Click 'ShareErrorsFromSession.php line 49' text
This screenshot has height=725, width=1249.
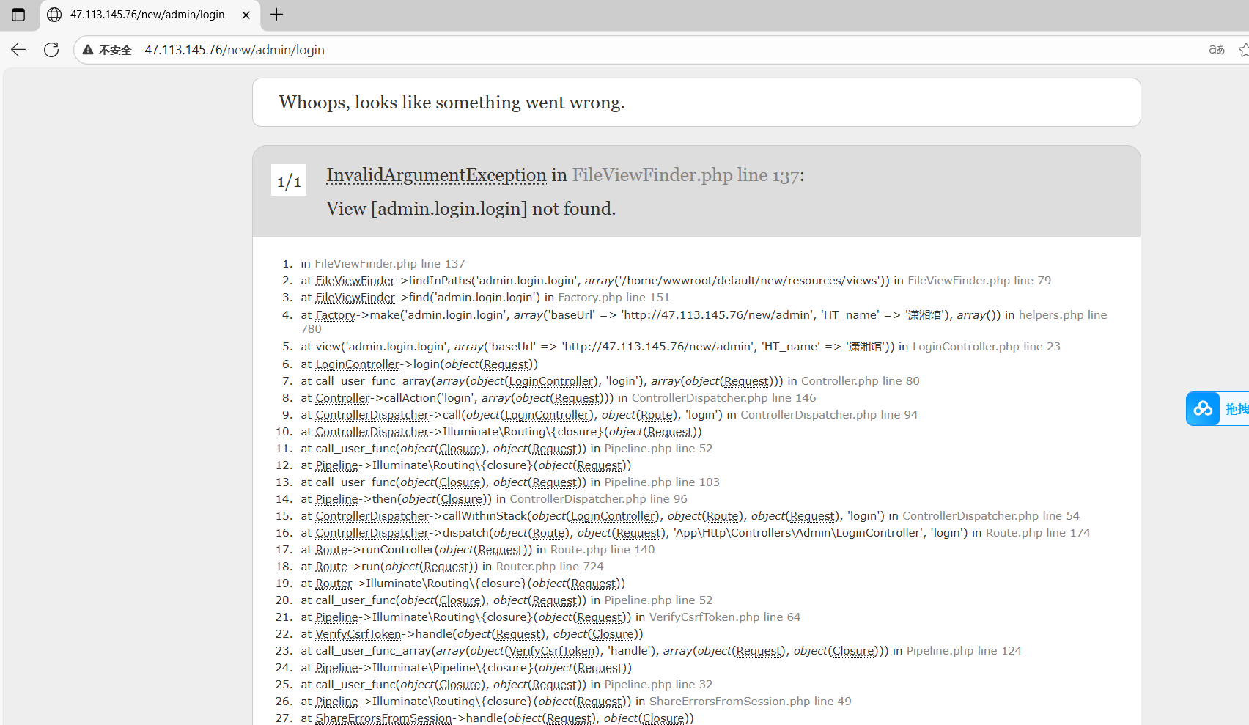pos(750,702)
